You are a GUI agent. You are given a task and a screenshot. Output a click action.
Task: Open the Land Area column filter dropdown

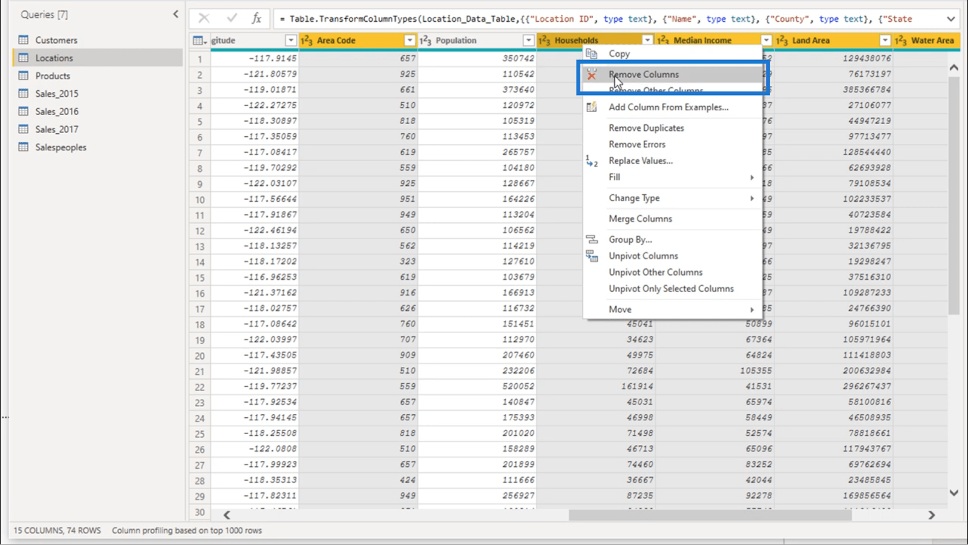885,41
